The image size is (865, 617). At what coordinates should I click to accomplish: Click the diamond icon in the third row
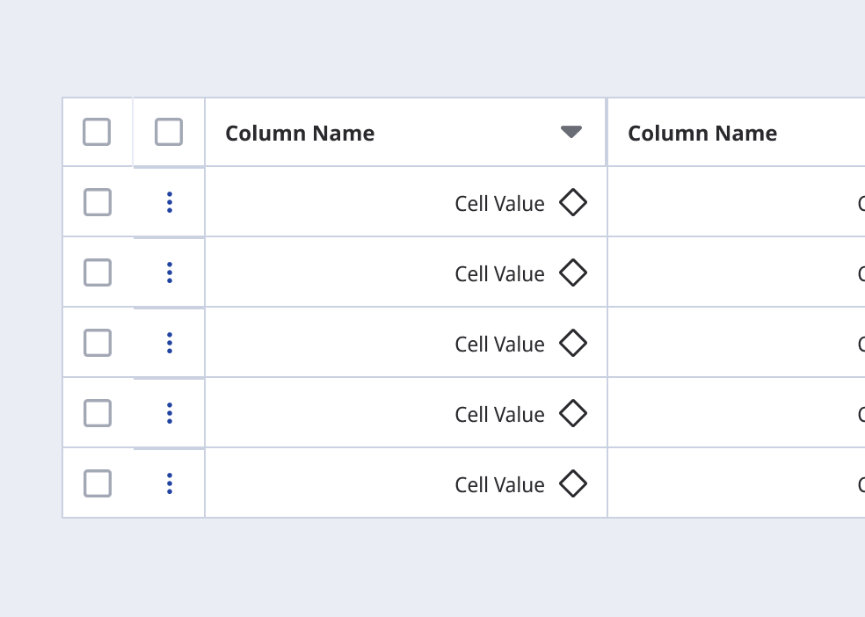[572, 343]
